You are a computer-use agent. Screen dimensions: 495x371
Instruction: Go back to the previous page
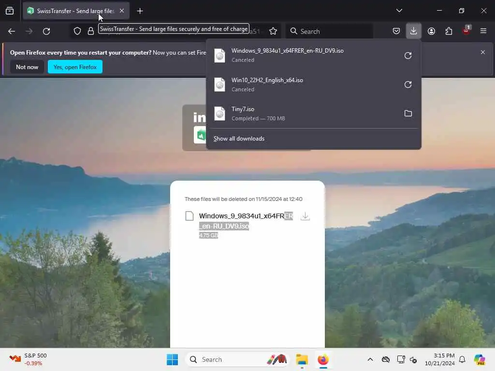12,31
